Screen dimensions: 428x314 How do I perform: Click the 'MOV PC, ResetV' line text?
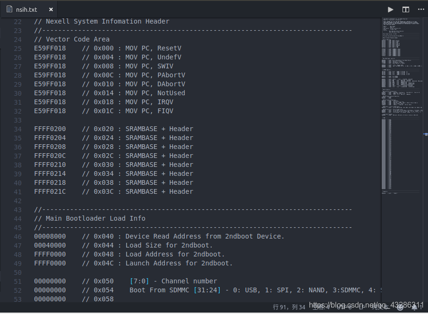coord(153,49)
